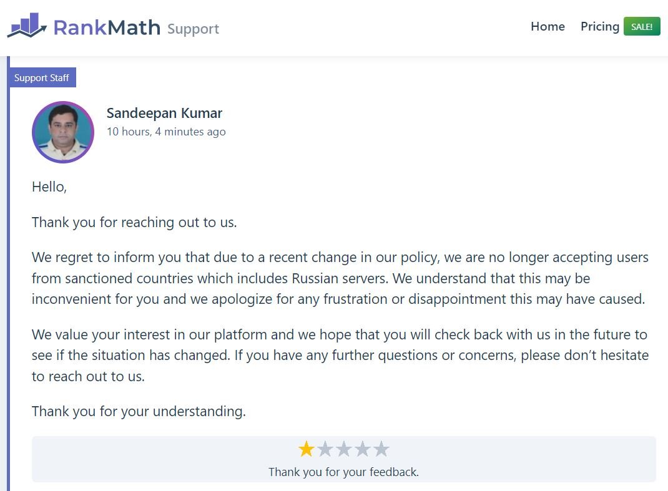The width and height of the screenshot is (668, 491).
Task: Rate the reply two stars
Action: coord(325,449)
